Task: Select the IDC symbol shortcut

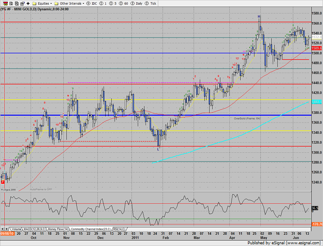Action: tap(92, 3)
